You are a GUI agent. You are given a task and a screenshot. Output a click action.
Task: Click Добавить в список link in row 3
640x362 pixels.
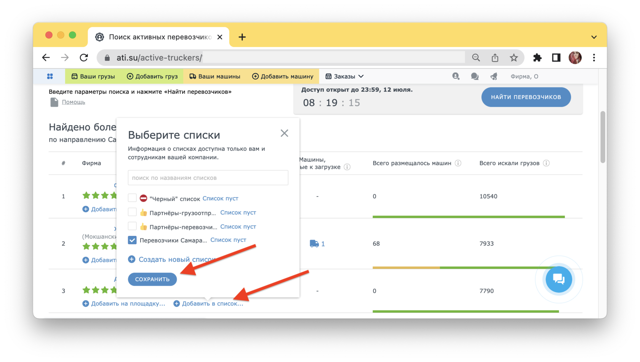tap(208, 303)
